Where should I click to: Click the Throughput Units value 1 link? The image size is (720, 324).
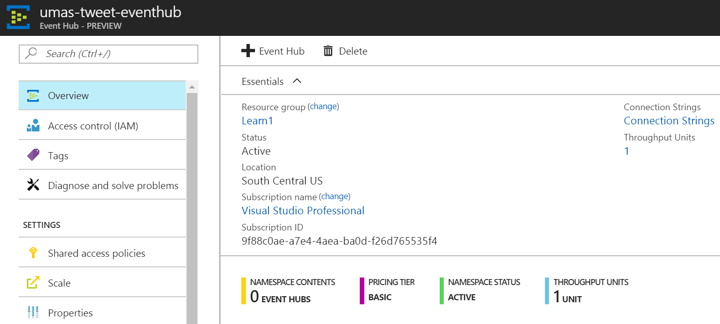click(x=626, y=151)
